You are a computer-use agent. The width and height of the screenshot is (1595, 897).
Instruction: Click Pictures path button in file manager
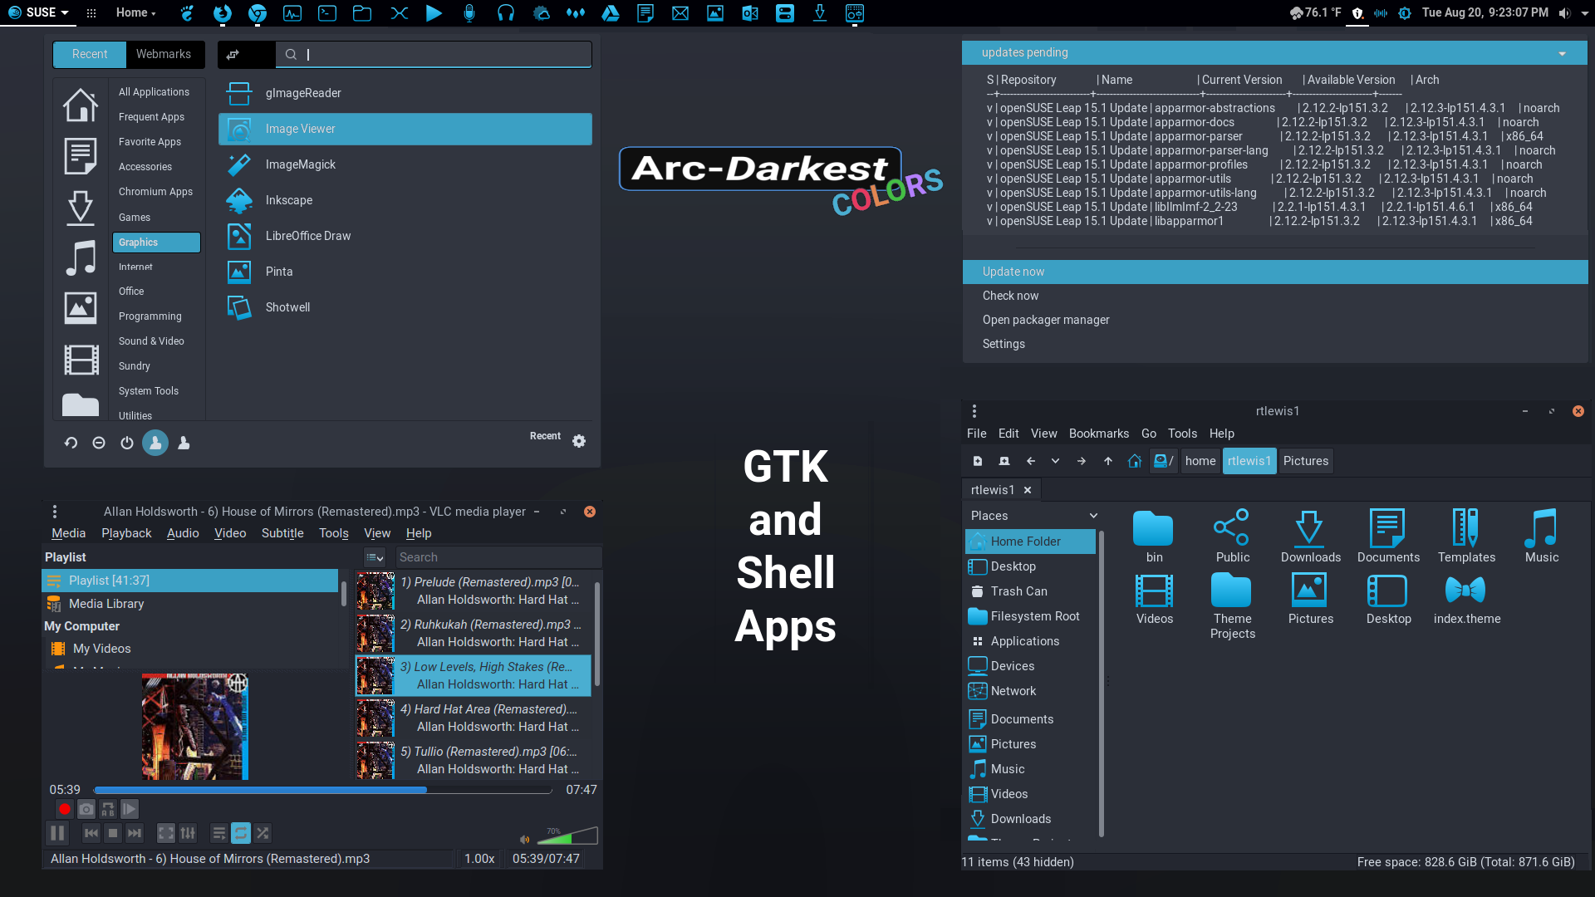pos(1306,461)
